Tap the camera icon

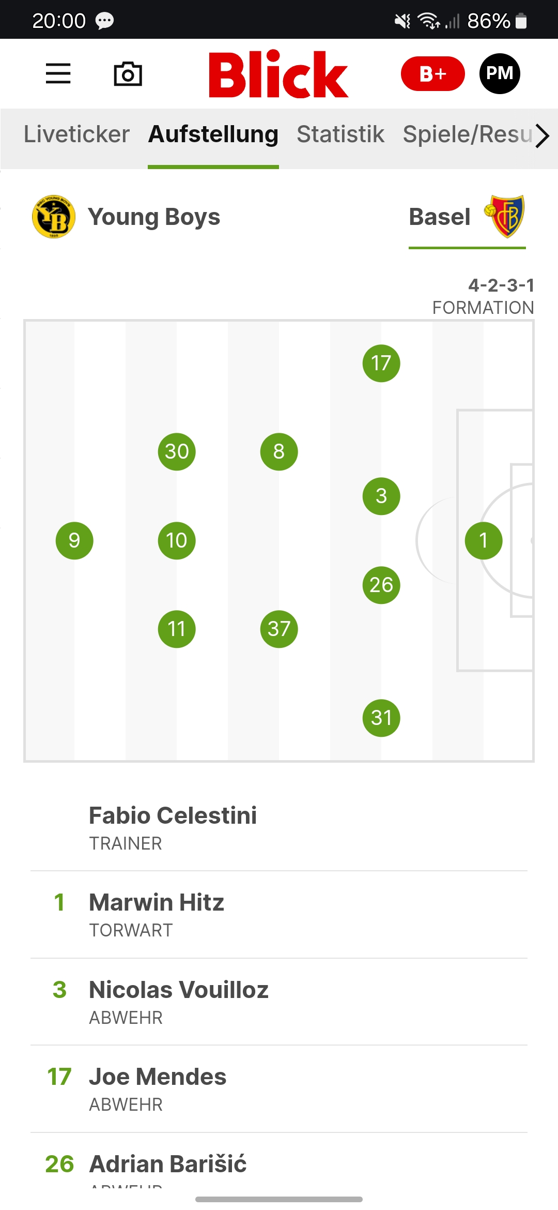point(128,74)
